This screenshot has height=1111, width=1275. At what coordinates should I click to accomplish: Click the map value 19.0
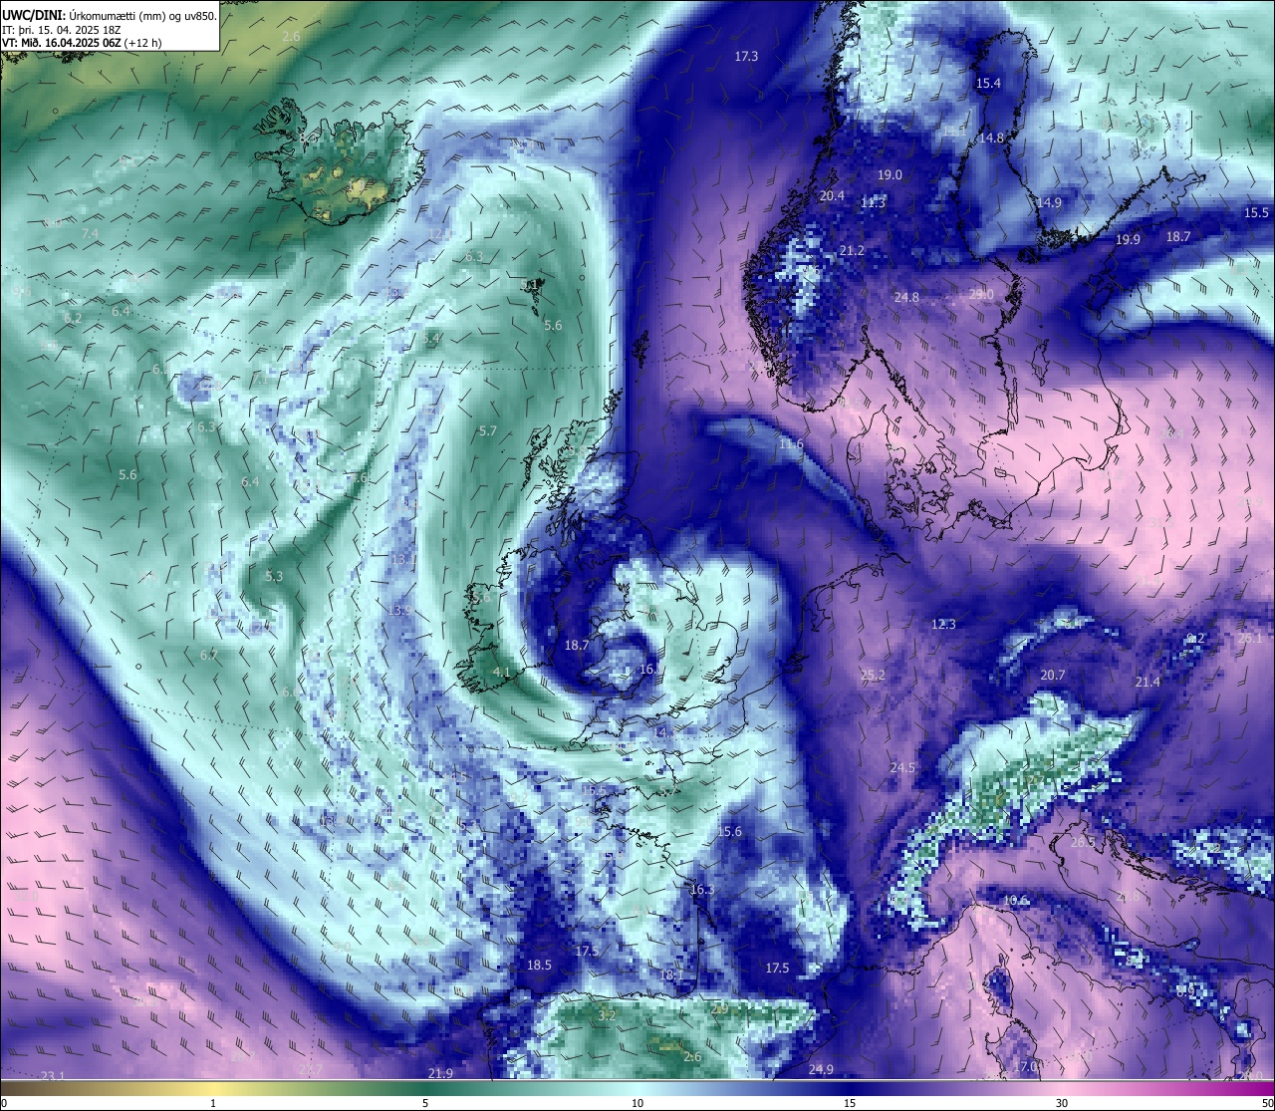click(890, 175)
